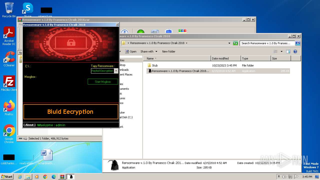Launch Firefox from the desktop

point(9,108)
